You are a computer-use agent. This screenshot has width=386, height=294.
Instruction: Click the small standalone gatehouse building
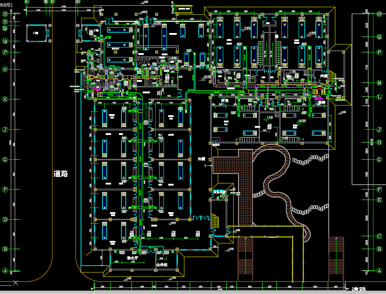tap(36, 33)
